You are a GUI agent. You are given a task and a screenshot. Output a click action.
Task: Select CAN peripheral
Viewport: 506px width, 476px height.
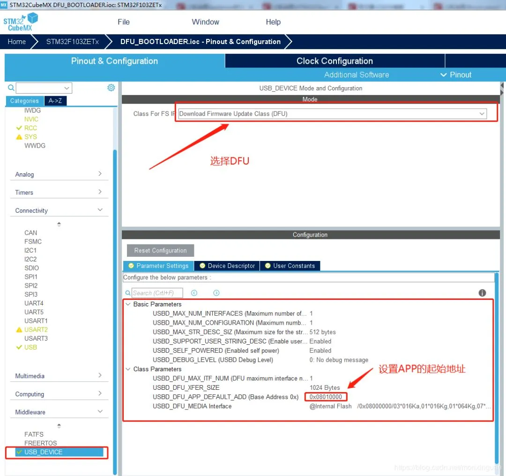click(x=30, y=233)
